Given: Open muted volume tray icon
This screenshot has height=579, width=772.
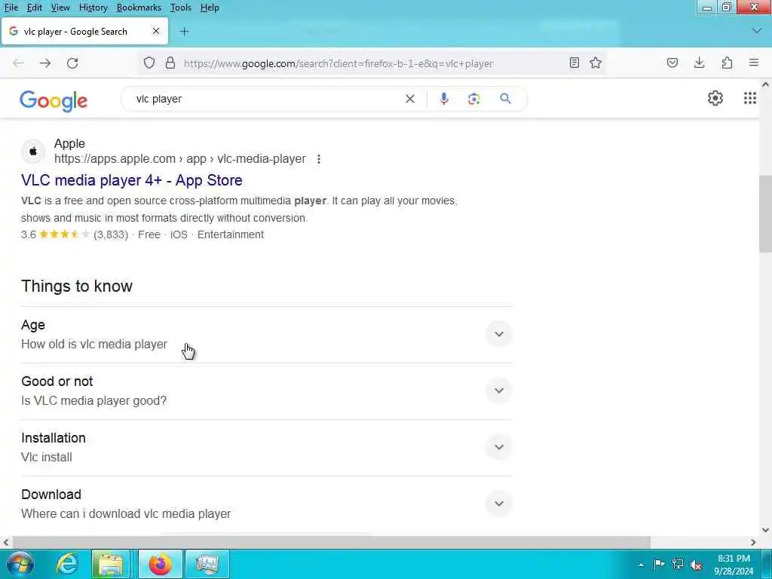Looking at the screenshot, I should click(x=696, y=565).
